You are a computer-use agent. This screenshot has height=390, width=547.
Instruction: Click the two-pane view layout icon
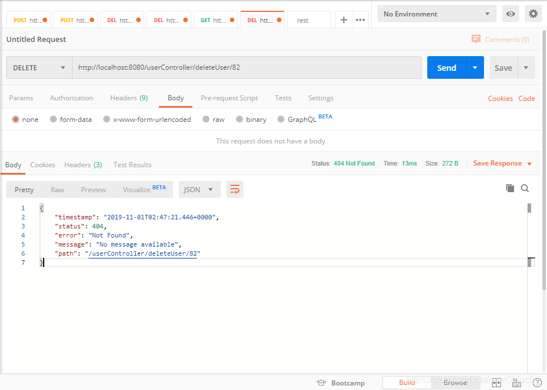496,383
